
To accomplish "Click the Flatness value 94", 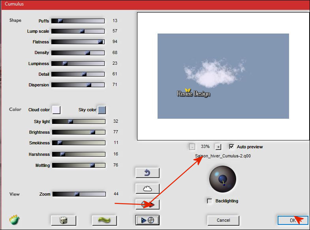I will (115, 41).
